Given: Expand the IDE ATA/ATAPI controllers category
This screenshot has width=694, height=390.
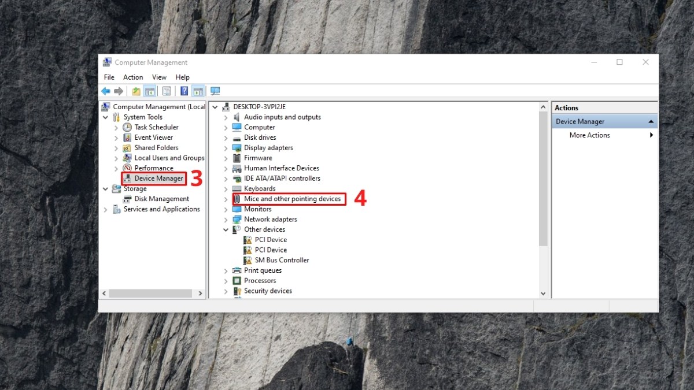Looking at the screenshot, I should coord(226,179).
